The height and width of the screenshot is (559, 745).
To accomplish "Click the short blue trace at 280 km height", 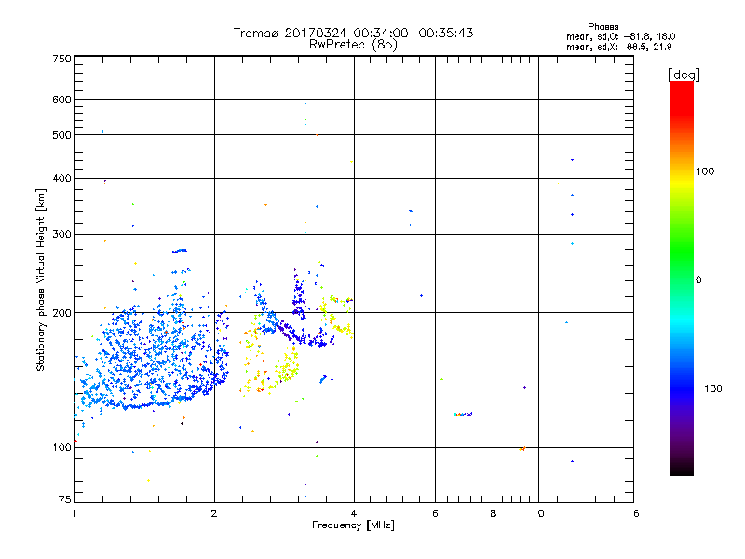I will click(x=180, y=251).
